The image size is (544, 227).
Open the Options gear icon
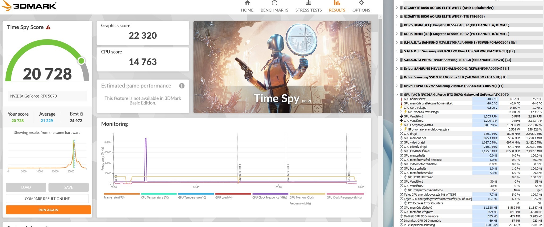pos(361,3)
